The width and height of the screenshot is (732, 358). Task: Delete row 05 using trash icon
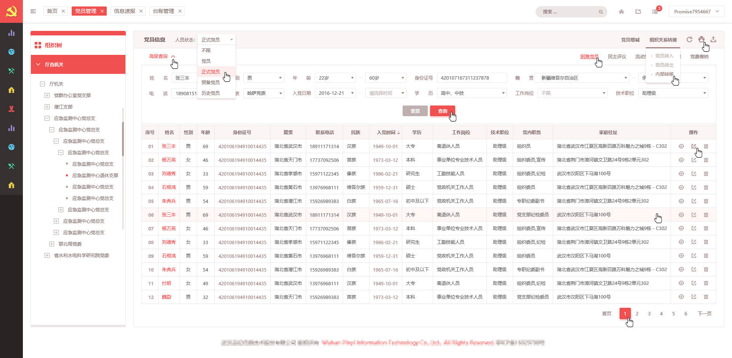tap(706, 201)
